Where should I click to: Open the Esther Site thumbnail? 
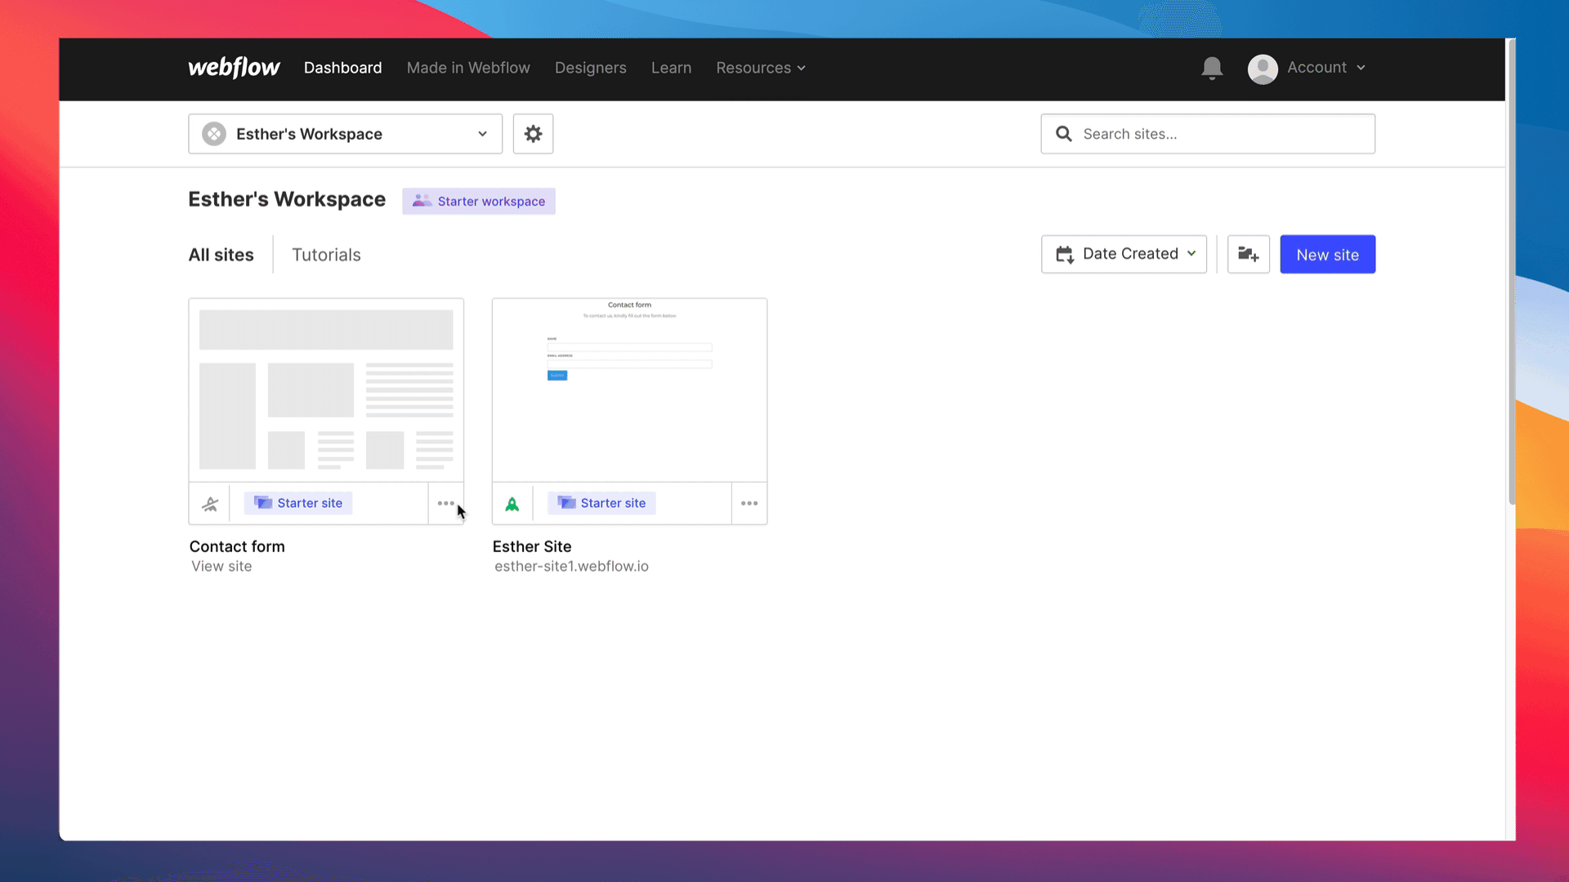[629, 390]
